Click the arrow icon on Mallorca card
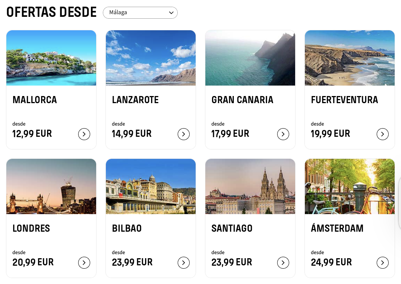The width and height of the screenshot is (401, 284). coord(84,134)
